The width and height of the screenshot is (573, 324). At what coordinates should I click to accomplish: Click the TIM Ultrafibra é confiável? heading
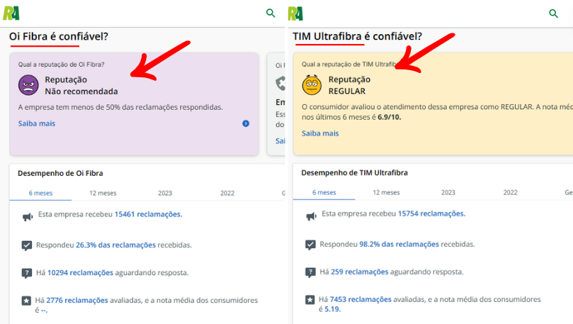pyautogui.click(x=358, y=37)
